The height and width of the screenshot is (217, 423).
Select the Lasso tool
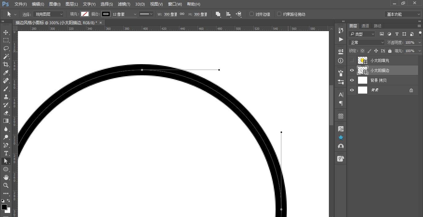6,48
